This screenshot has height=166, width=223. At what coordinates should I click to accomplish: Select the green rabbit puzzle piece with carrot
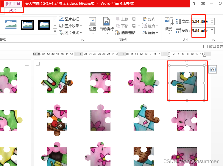tap(57, 80)
